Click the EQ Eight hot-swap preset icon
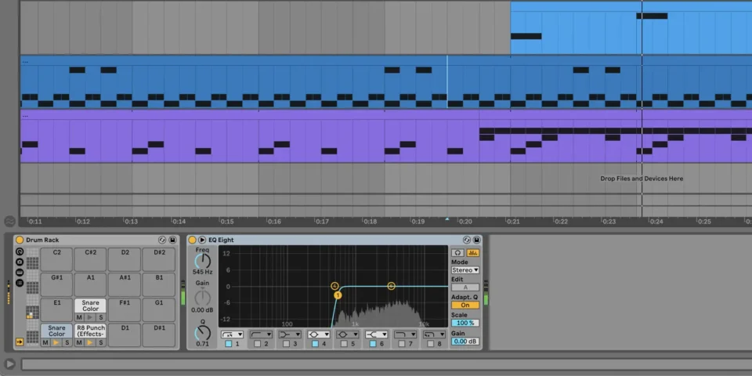 pyautogui.click(x=467, y=240)
